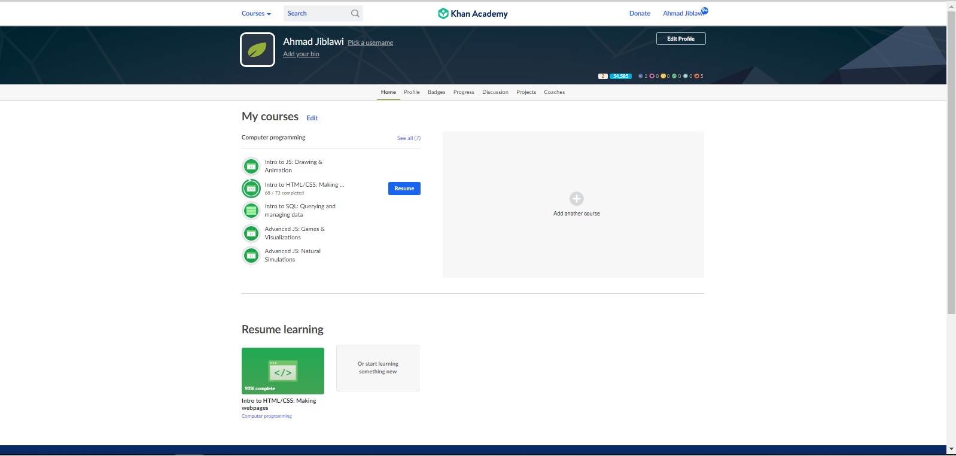Switch to the Home tab
Screen dimensions: 956x456
pos(388,92)
